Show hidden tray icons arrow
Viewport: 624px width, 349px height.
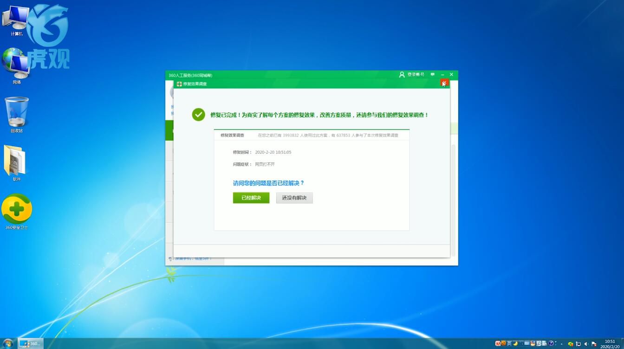tap(561, 344)
